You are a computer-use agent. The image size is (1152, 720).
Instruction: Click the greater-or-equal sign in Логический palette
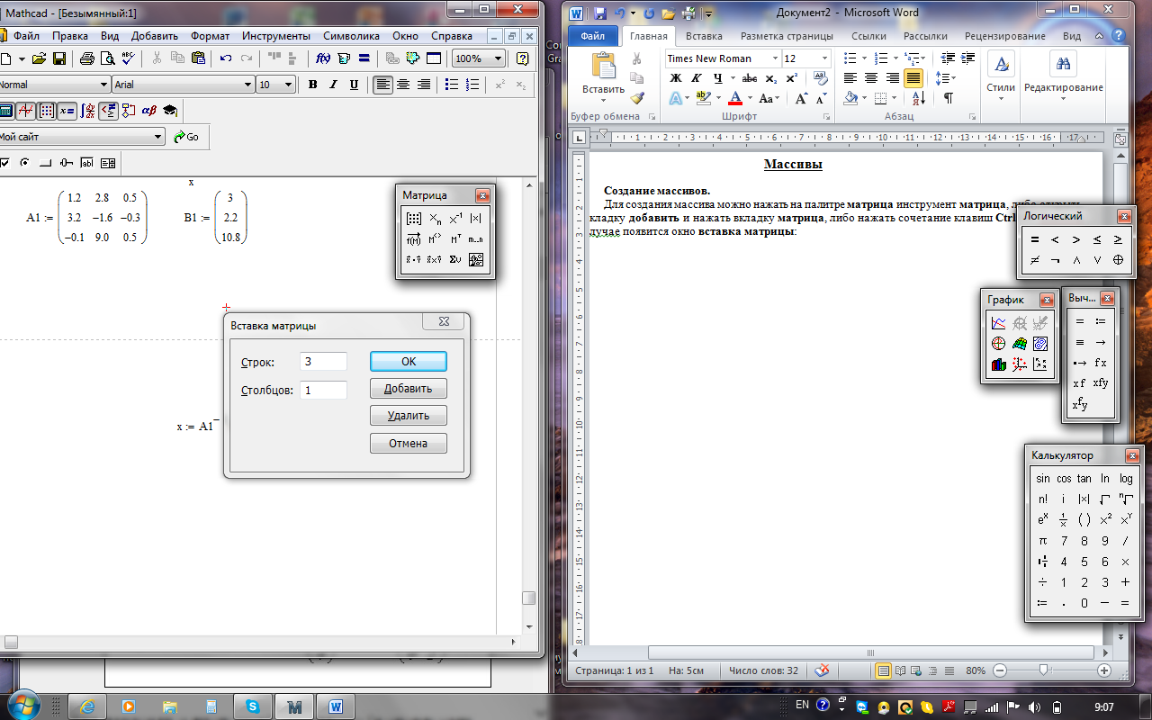[x=1118, y=239]
